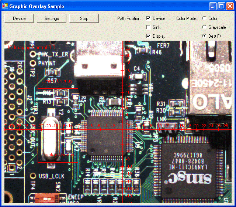Toggle the Display path position checkbox
The width and height of the screenshot is (236, 207).
point(148,36)
